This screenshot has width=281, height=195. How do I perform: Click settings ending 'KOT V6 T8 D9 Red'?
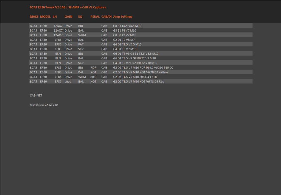coord(139,81)
